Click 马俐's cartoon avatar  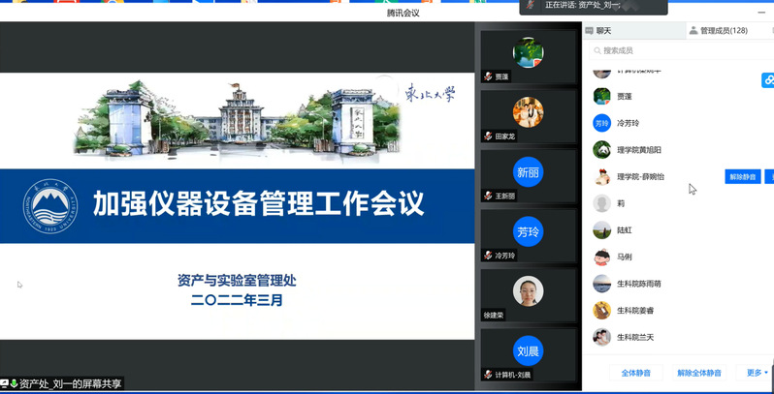click(x=601, y=257)
